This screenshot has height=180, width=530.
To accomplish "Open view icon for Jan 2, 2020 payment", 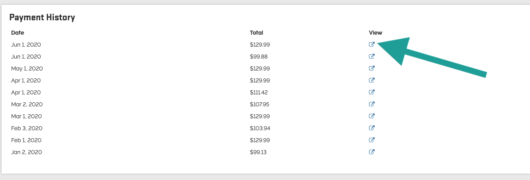I will pos(371,152).
